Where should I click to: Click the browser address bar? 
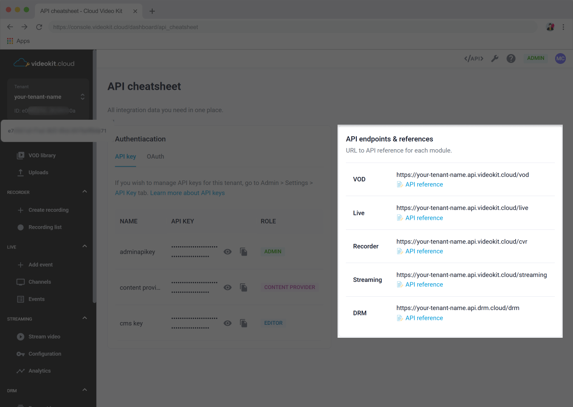tap(293, 27)
